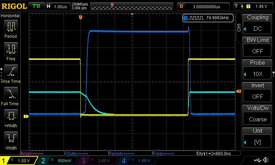The width and height of the screenshot is (275, 165).
Task: Select the -Width measurement icon
Action: (x=11, y=140)
